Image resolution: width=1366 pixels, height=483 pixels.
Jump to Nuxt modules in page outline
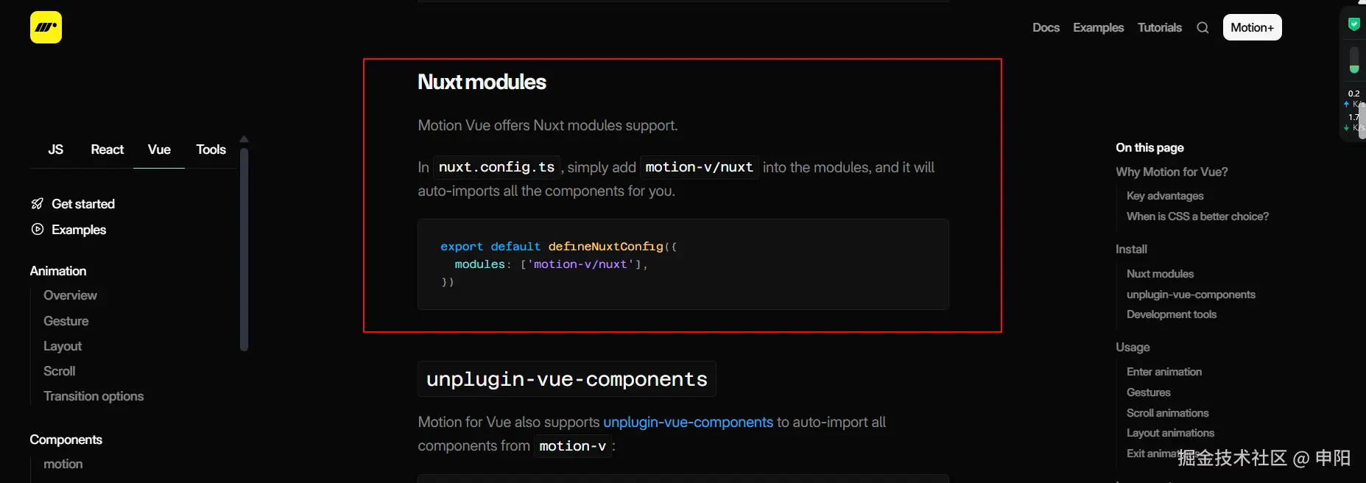(x=1160, y=274)
